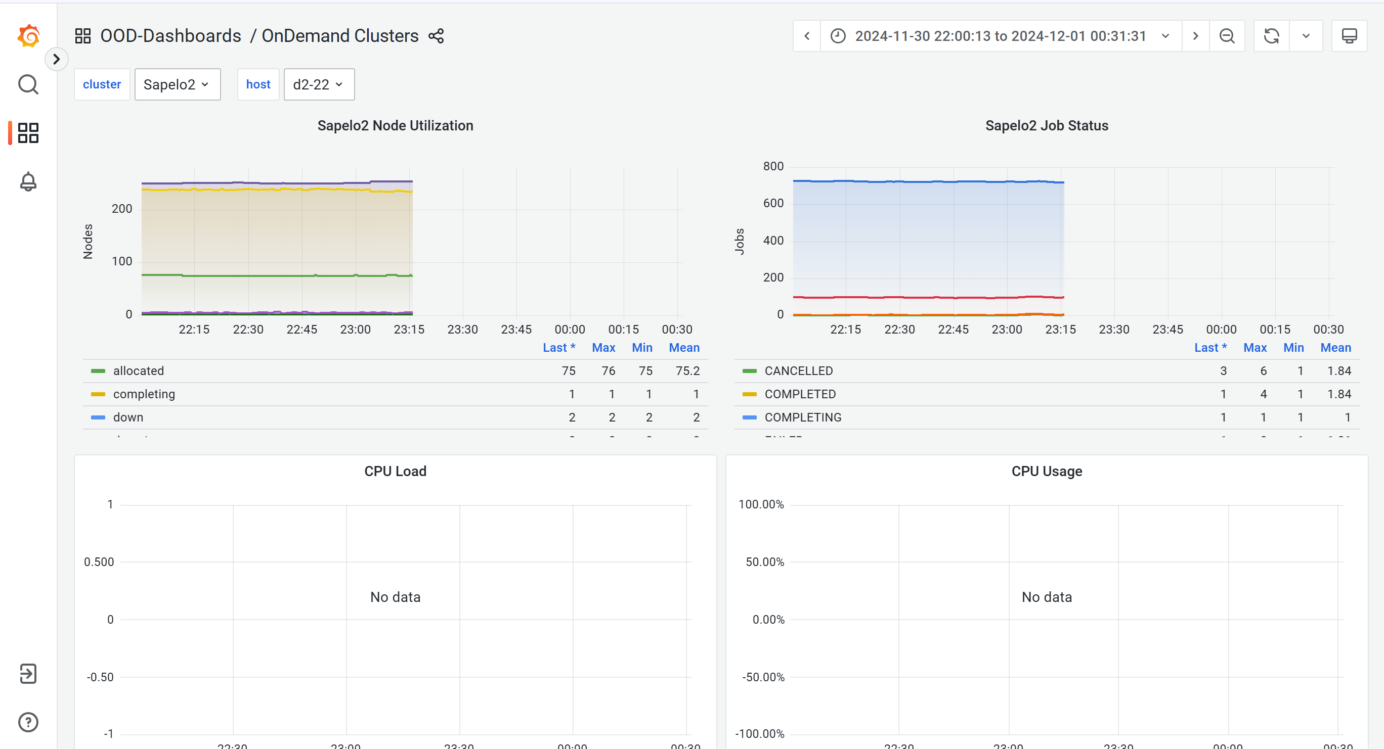Click the sign-in icon in sidebar

tap(28, 673)
